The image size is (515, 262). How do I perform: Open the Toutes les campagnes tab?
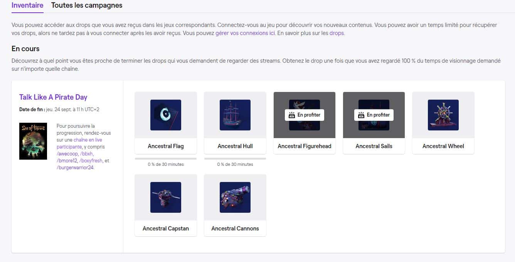coord(87,5)
